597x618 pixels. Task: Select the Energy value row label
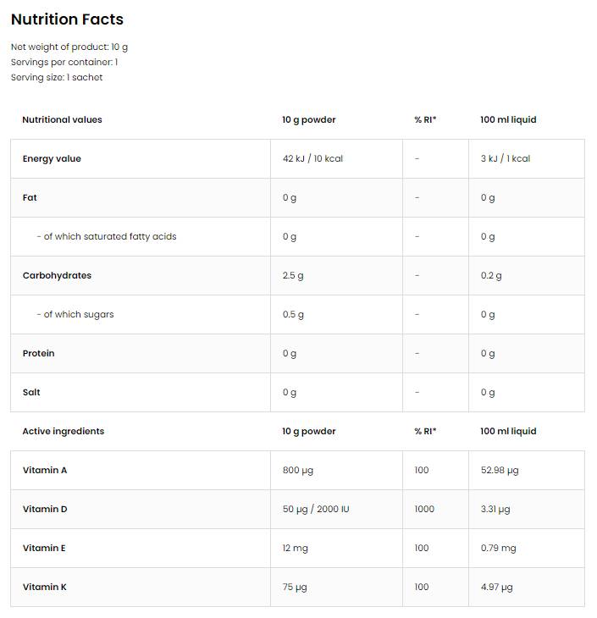point(52,158)
